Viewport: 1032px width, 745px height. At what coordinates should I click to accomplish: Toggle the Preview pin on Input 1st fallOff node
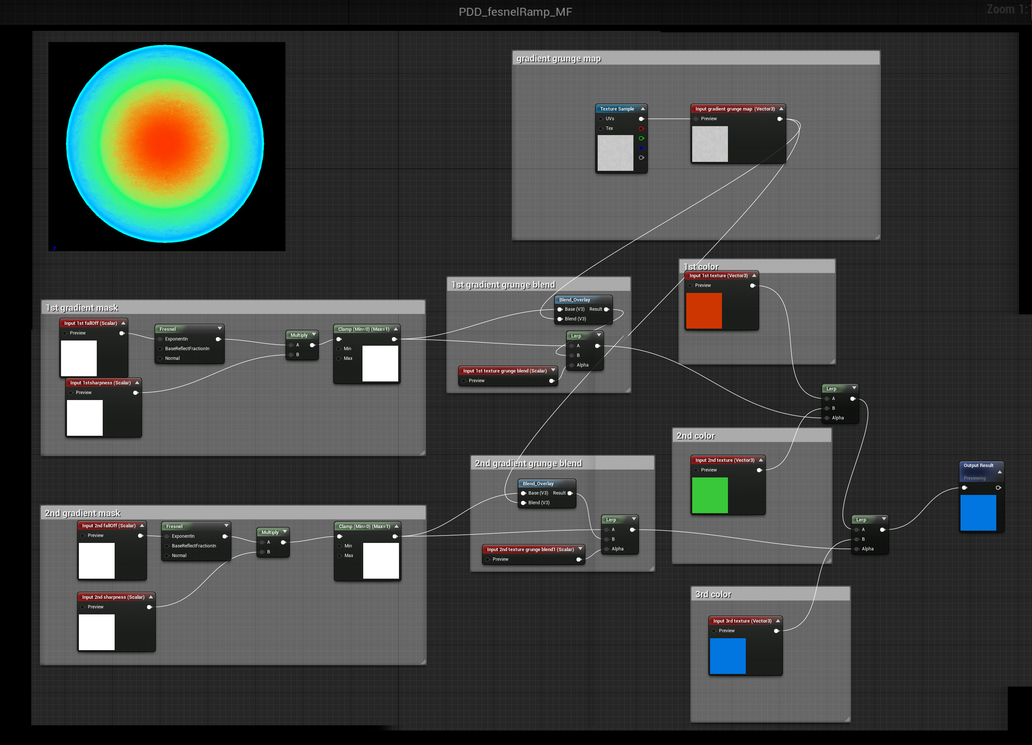click(x=65, y=333)
